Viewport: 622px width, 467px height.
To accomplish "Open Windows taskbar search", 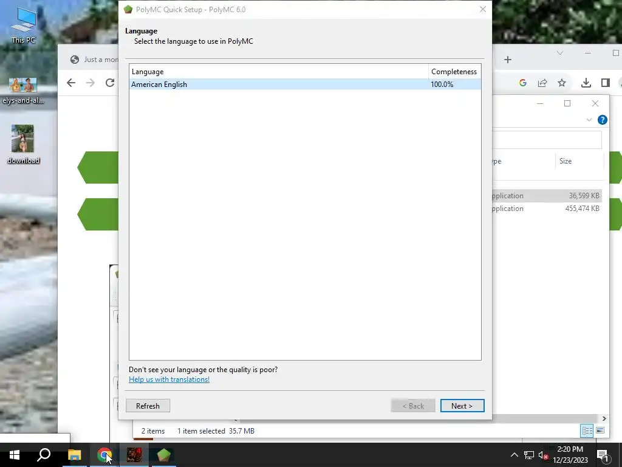I will coord(44,455).
